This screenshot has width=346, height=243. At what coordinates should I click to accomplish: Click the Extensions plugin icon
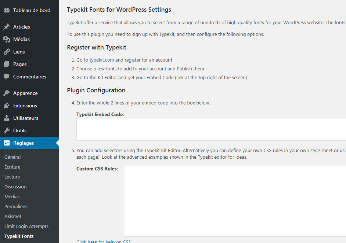click(x=6, y=106)
